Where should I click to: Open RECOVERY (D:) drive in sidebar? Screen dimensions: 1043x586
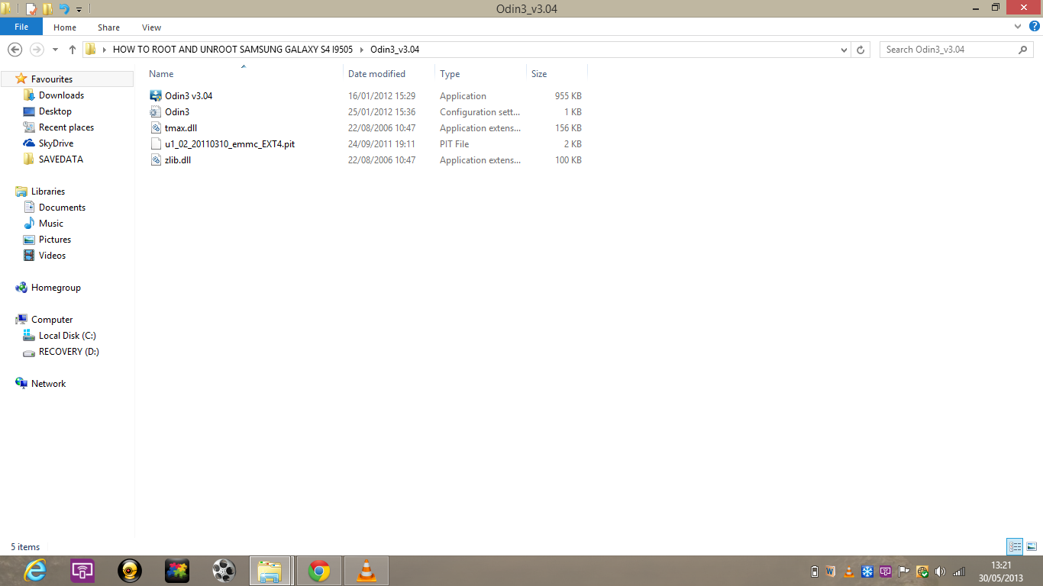pos(69,352)
